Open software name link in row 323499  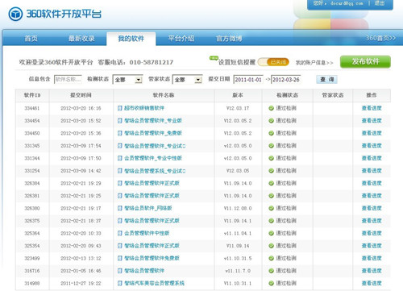click(152, 258)
